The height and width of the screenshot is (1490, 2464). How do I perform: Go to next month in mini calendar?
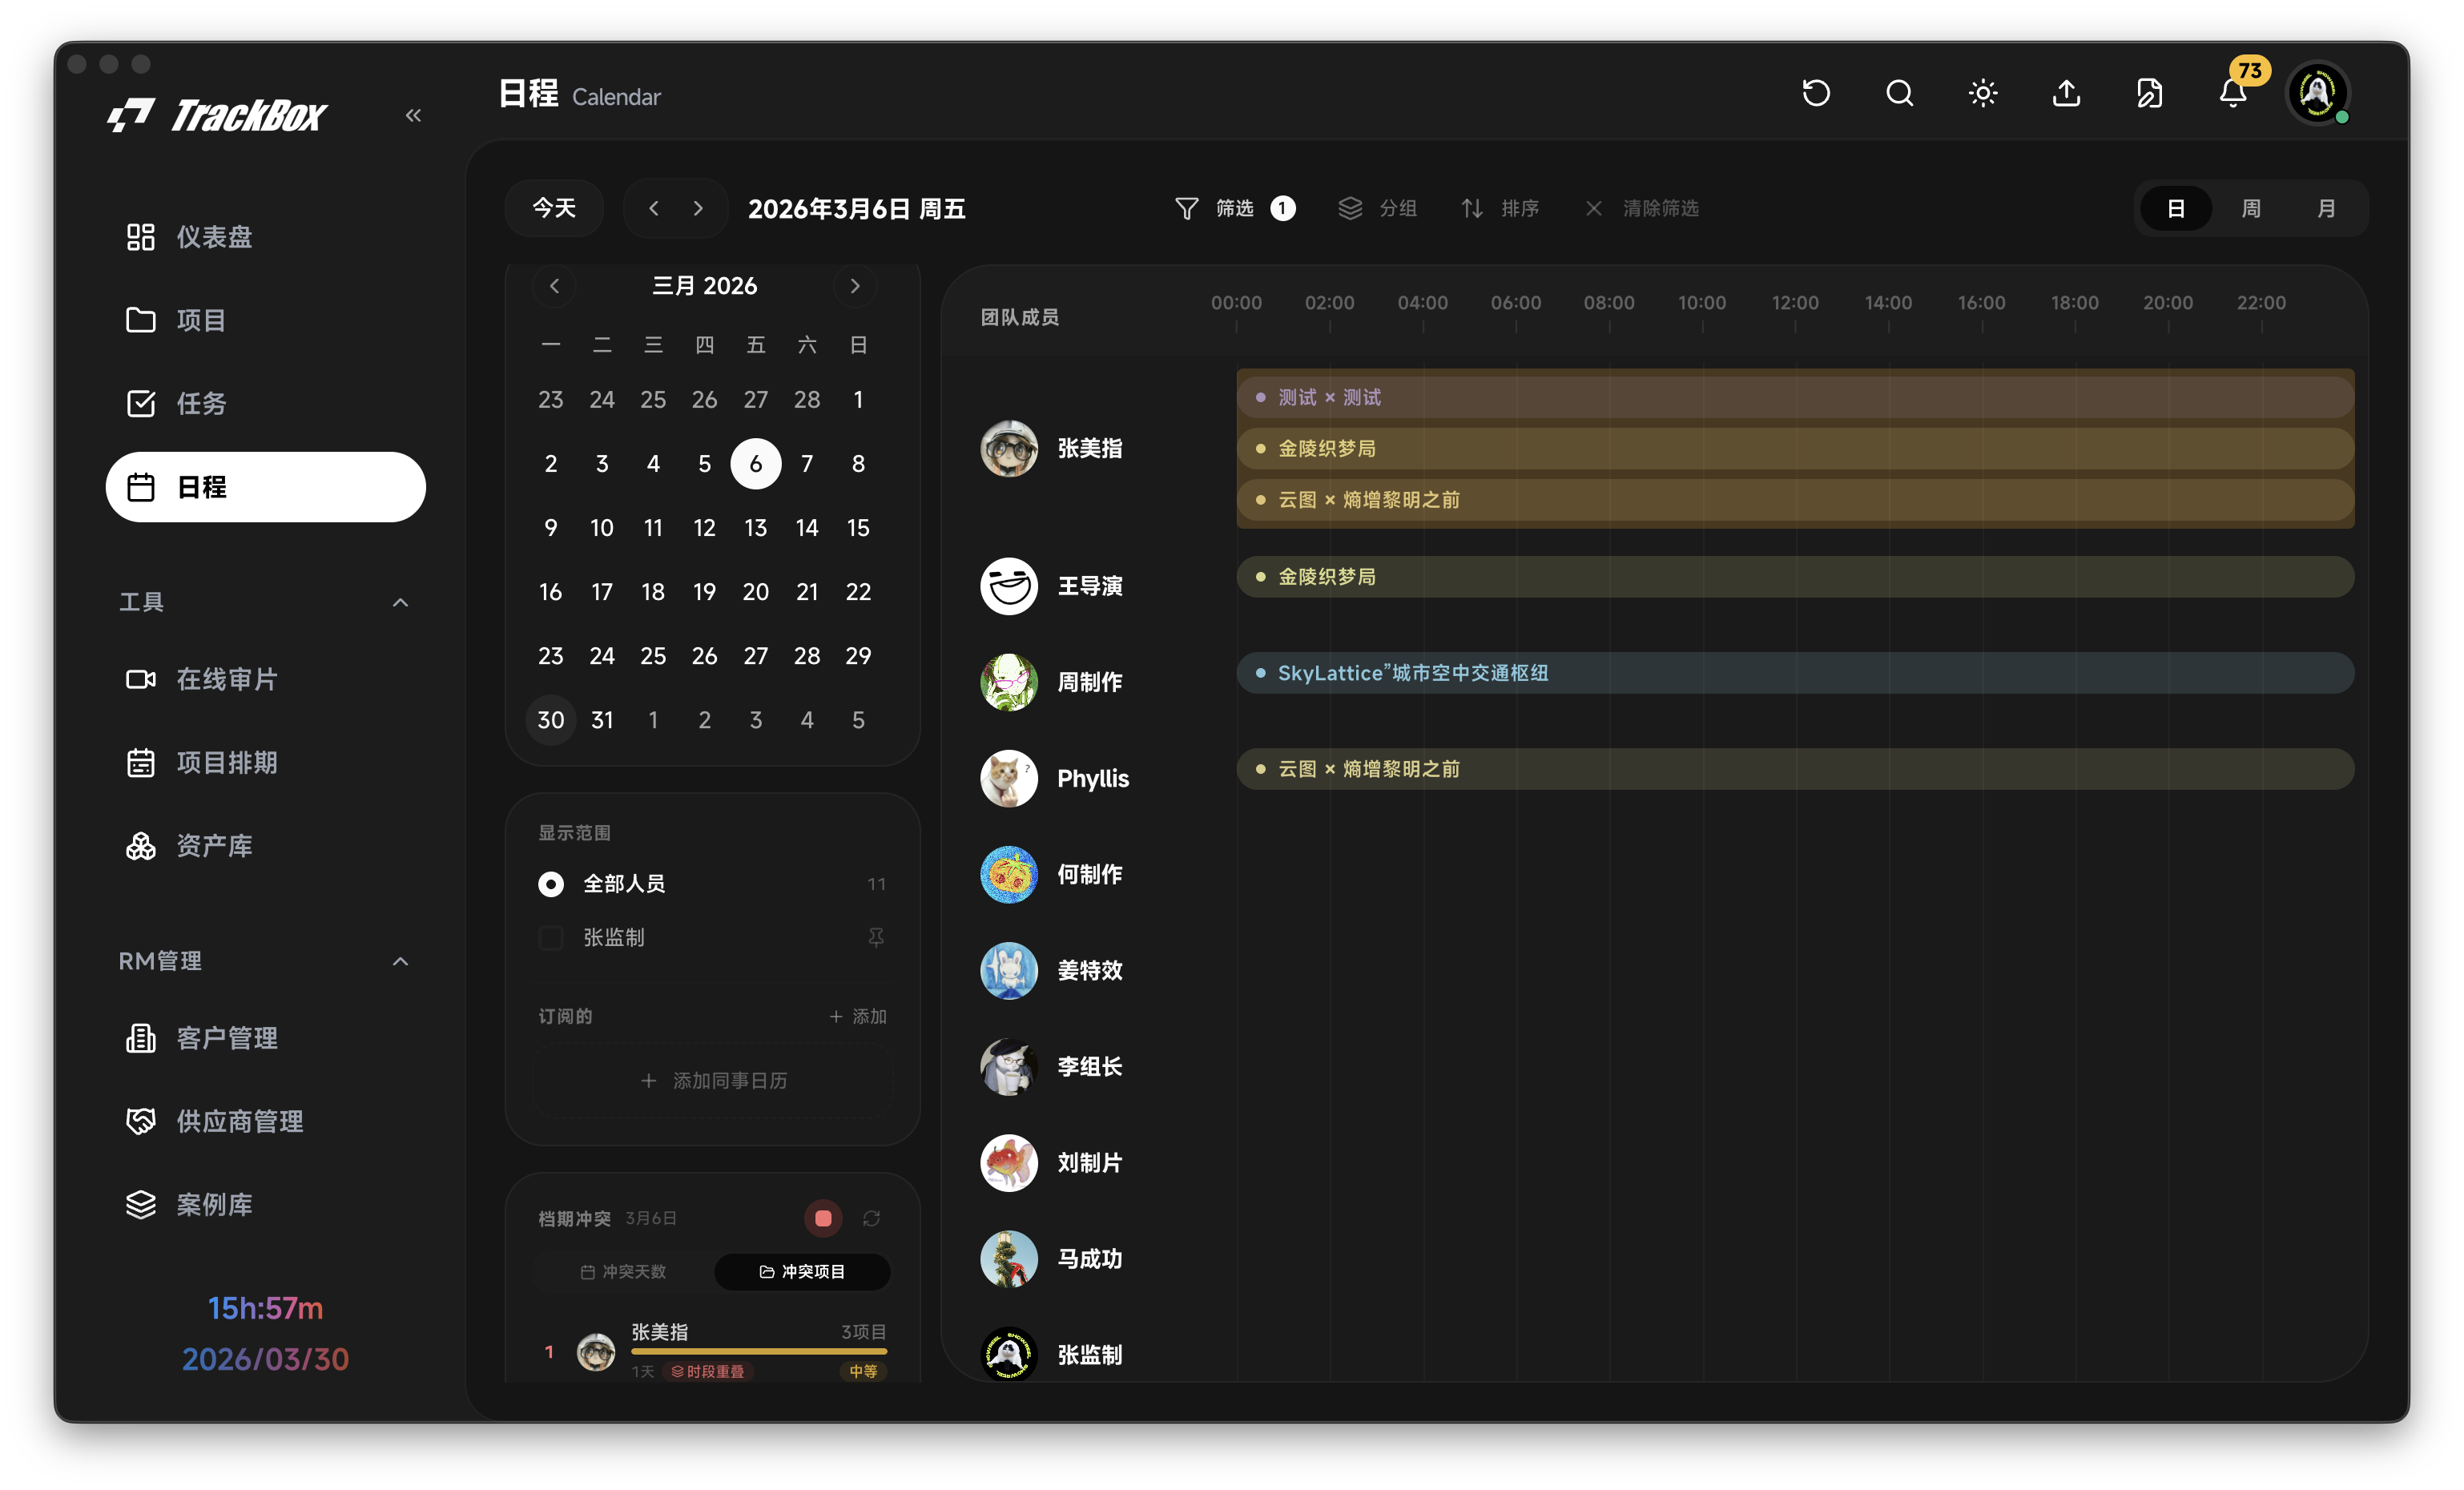(x=855, y=286)
